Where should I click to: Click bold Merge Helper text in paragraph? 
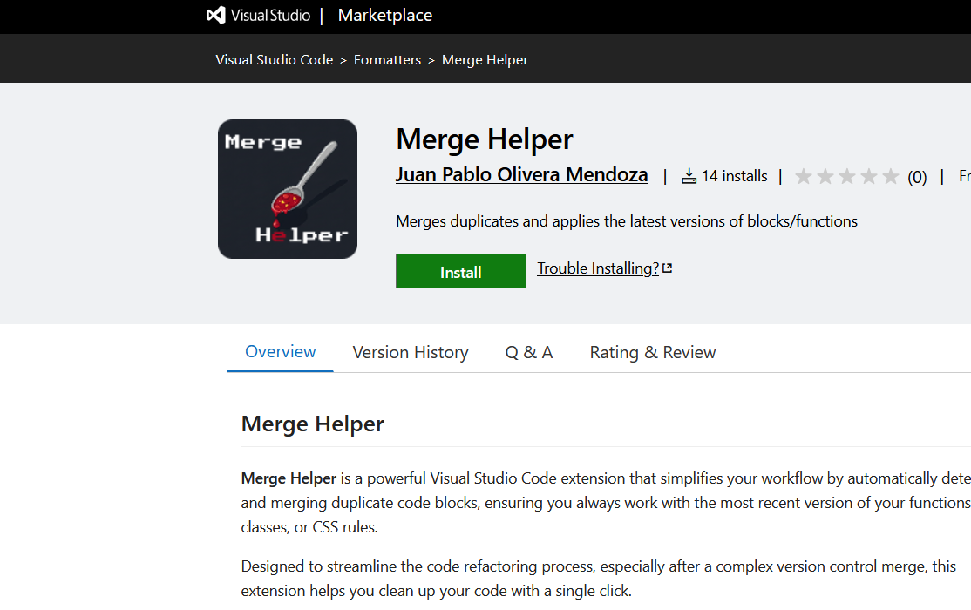tap(289, 478)
